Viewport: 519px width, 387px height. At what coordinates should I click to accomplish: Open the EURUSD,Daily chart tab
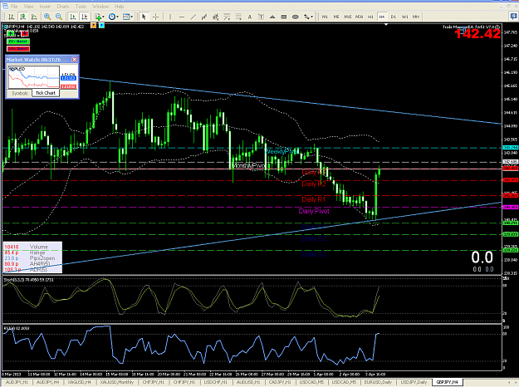(378, 382)
